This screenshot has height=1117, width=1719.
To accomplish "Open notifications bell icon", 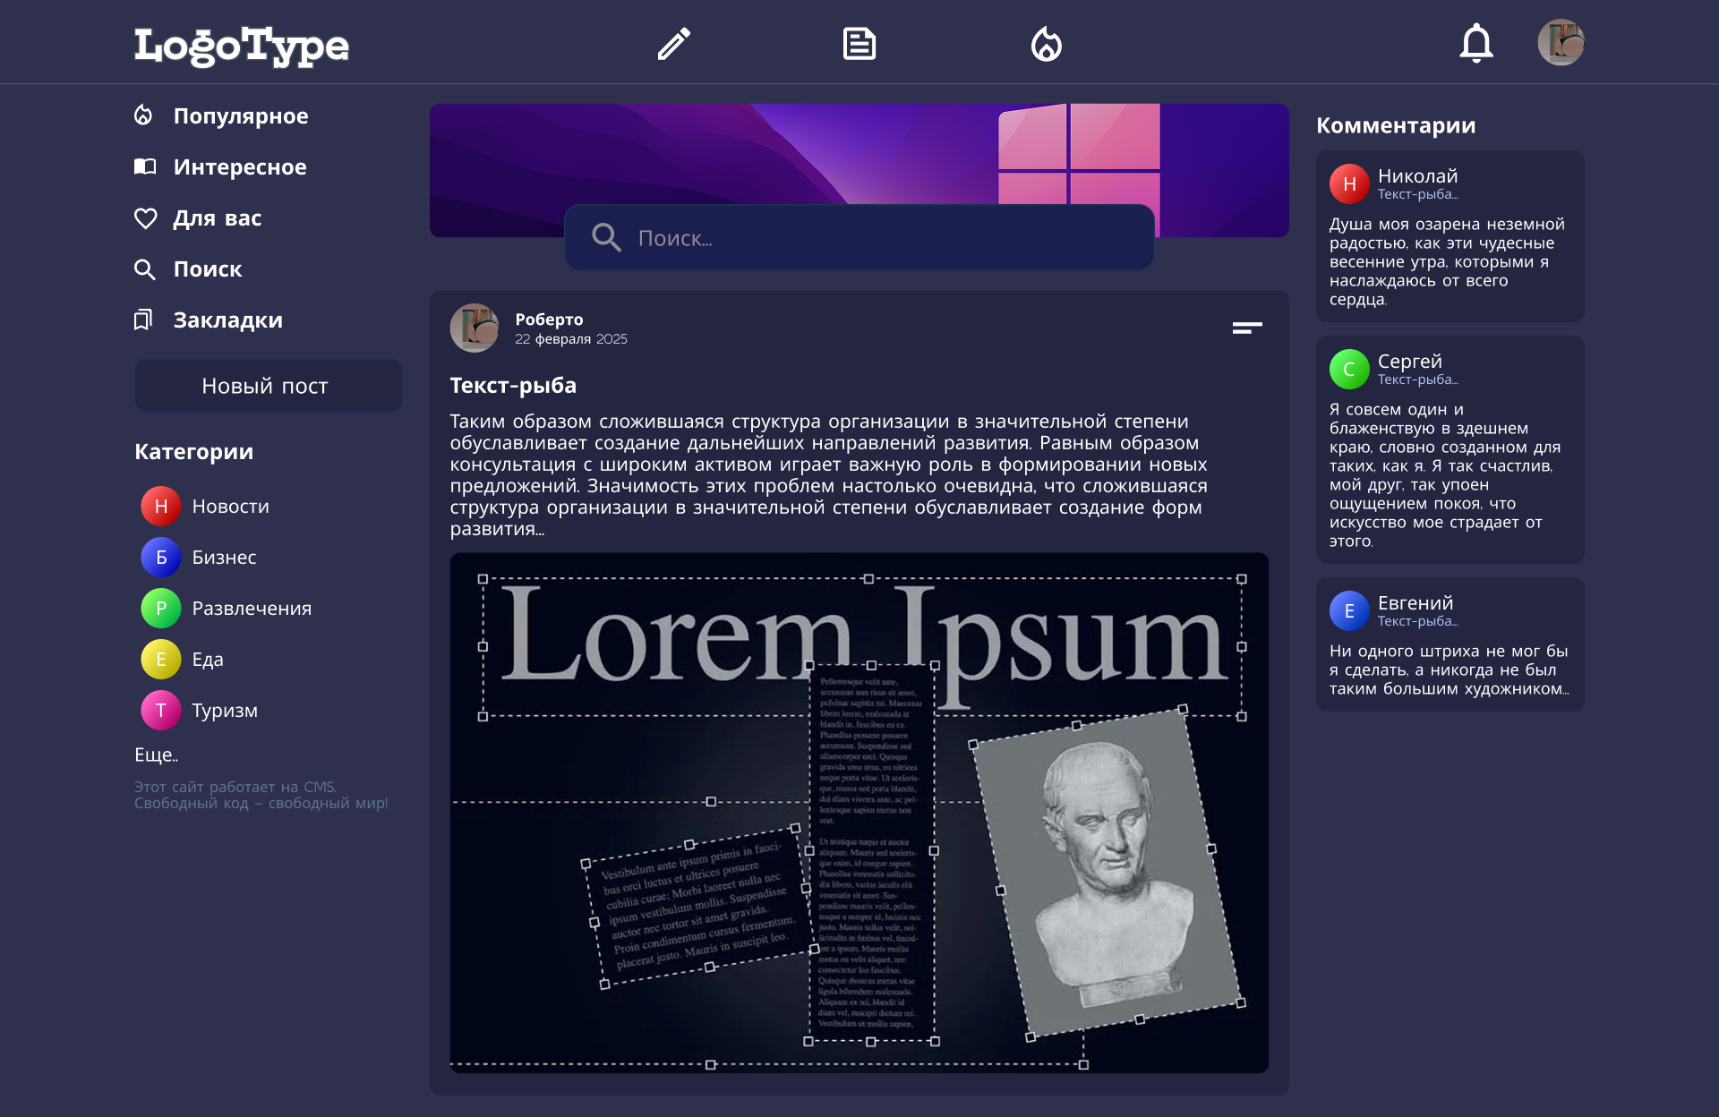I will [x=1475, y=43].
